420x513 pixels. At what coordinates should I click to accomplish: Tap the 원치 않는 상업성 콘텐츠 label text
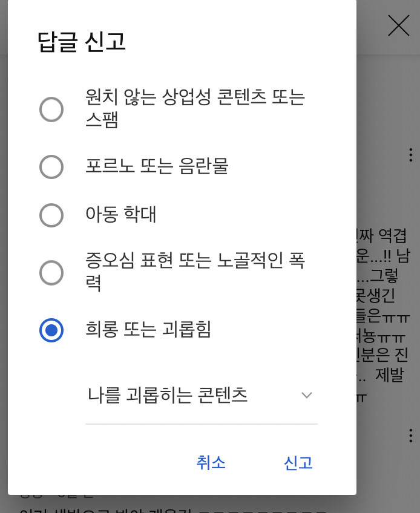195,108
